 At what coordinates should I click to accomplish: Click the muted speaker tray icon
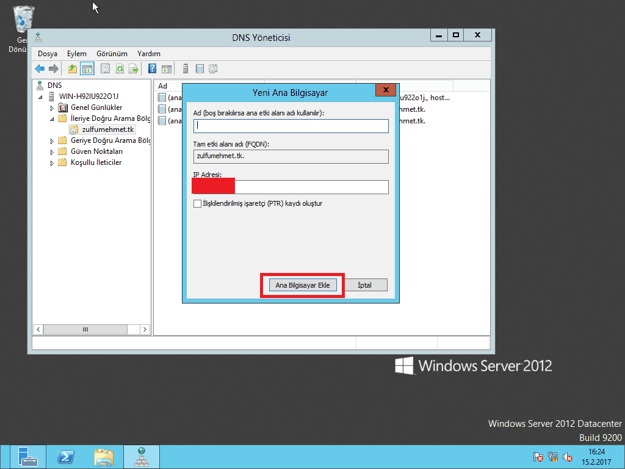[568, 457]
